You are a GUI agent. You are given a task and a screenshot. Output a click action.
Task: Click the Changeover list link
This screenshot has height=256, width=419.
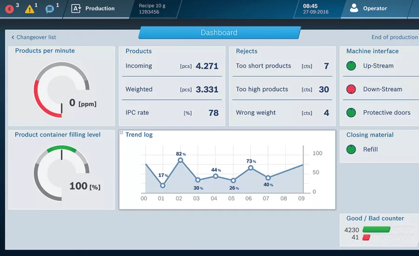click(36, 37)
